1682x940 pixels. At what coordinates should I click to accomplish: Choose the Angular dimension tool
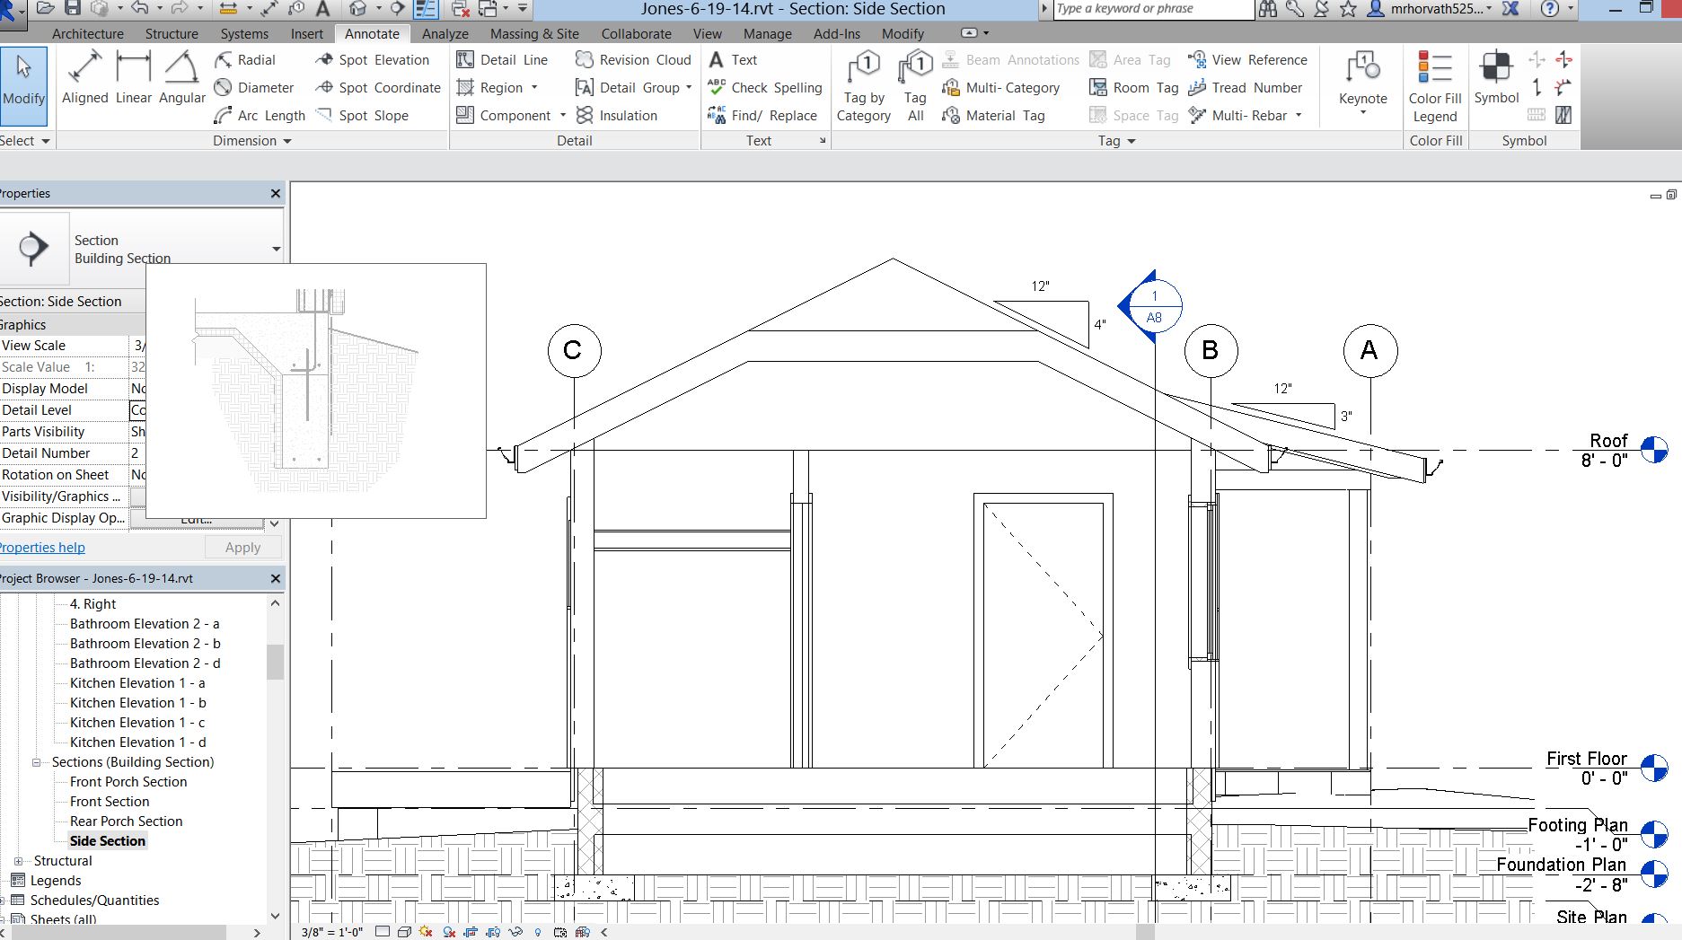click(181, 78)
